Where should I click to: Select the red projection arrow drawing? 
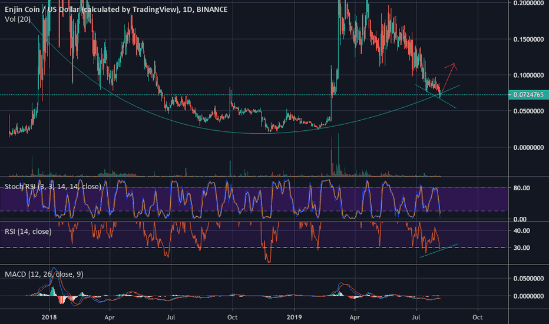[x=448, y=78]
